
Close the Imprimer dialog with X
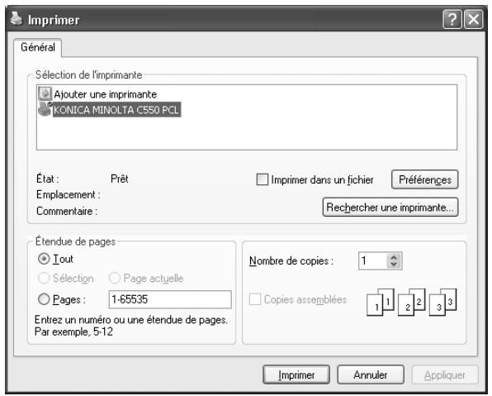click(x=473, y=20)
